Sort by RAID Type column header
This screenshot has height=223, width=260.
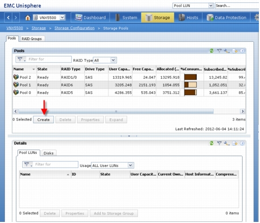pyautogui.click(x=72, y=69)
